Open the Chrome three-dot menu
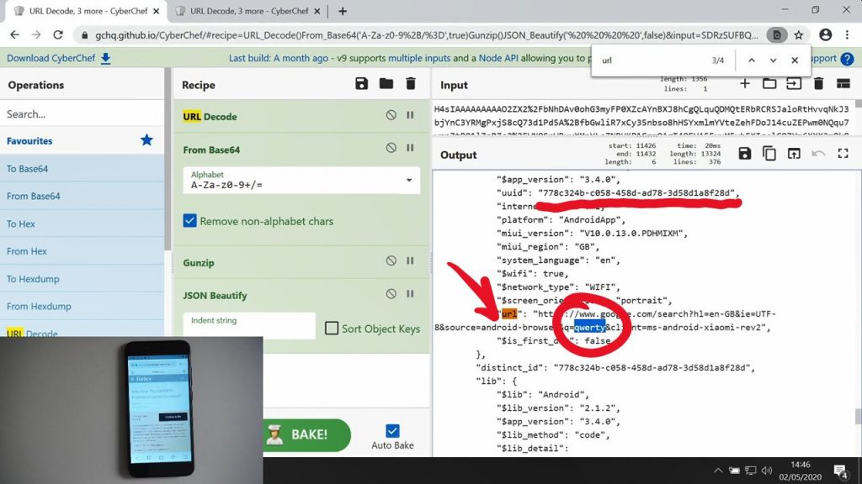The height and width of the screenshot is (484, 862). pyautogui.click(x=847, y=34)
